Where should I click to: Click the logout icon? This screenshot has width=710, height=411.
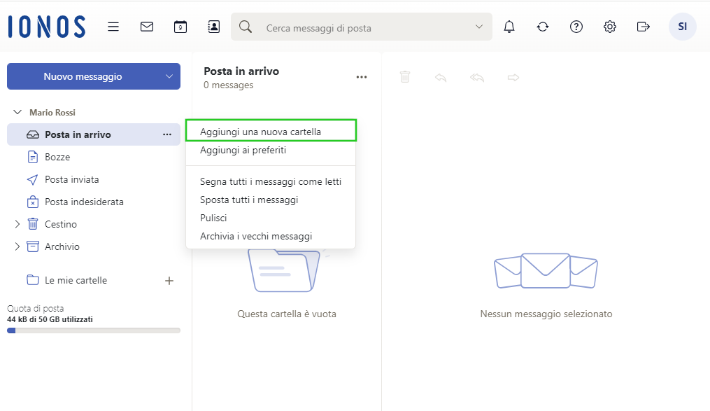644,27
